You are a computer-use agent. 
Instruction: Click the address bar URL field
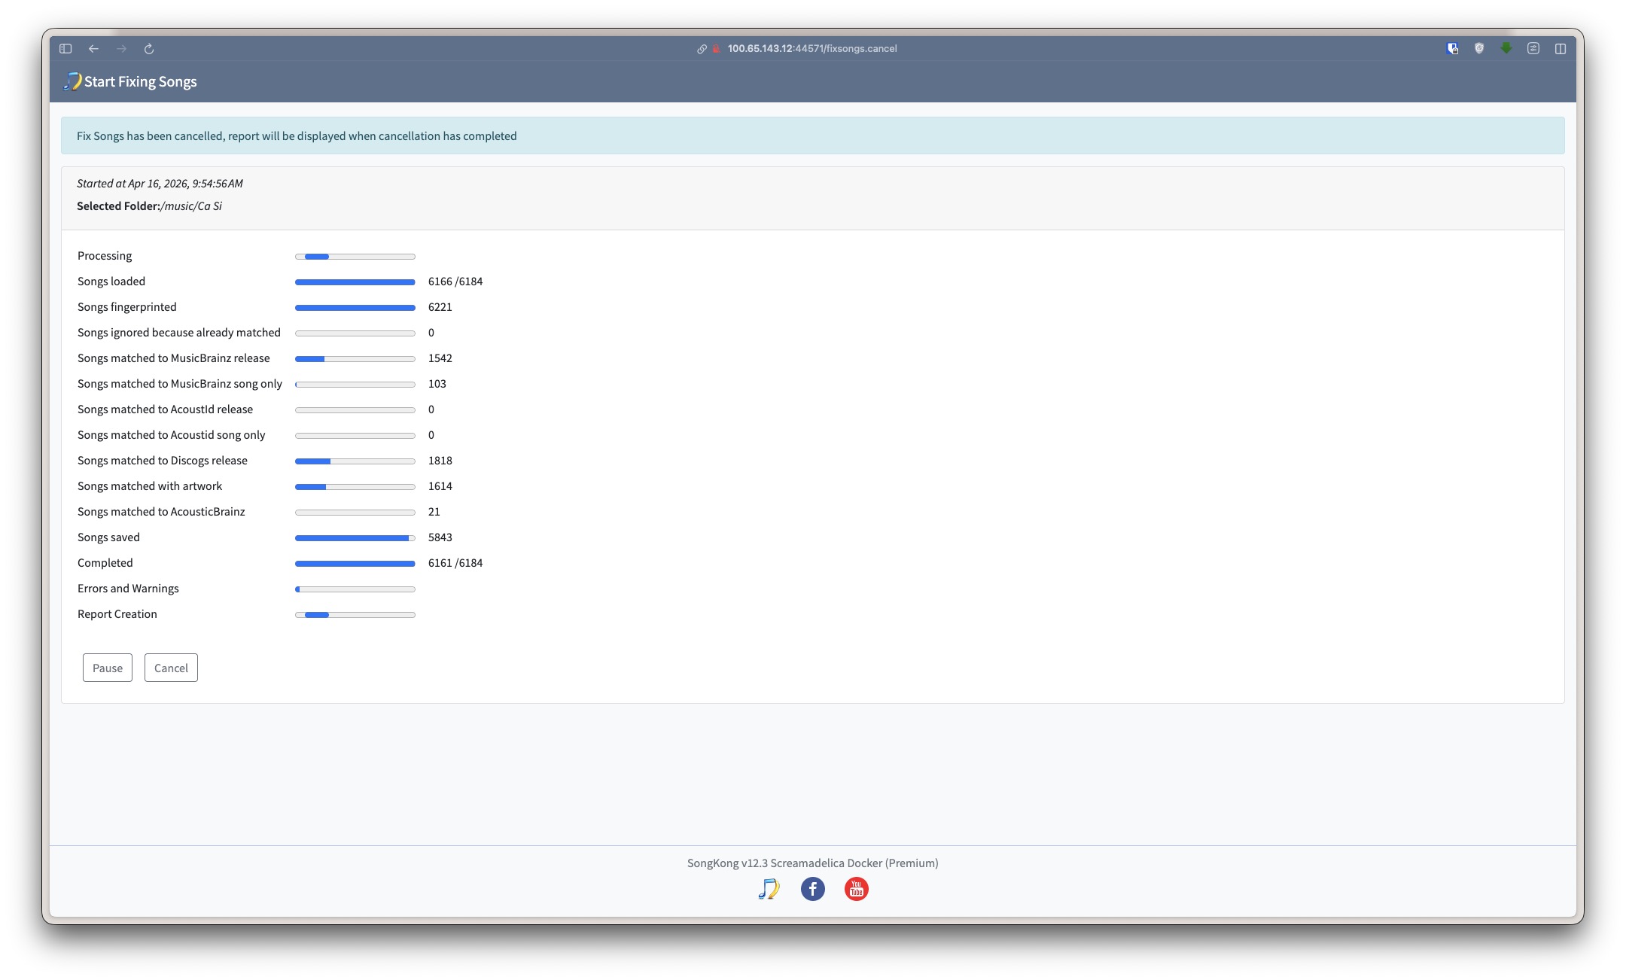click(811, 49)
